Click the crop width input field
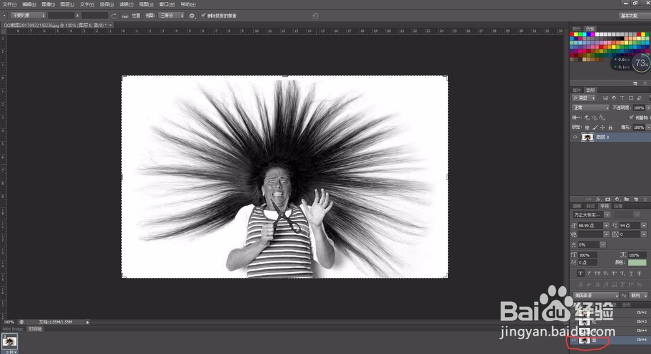This screenshot has width=651, height=354. [x=61, y=16]
